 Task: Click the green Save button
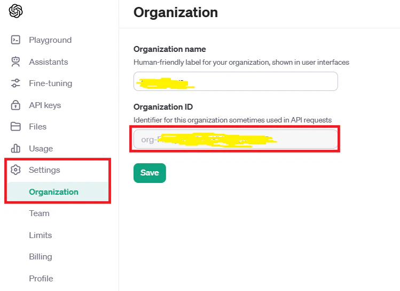150,173
